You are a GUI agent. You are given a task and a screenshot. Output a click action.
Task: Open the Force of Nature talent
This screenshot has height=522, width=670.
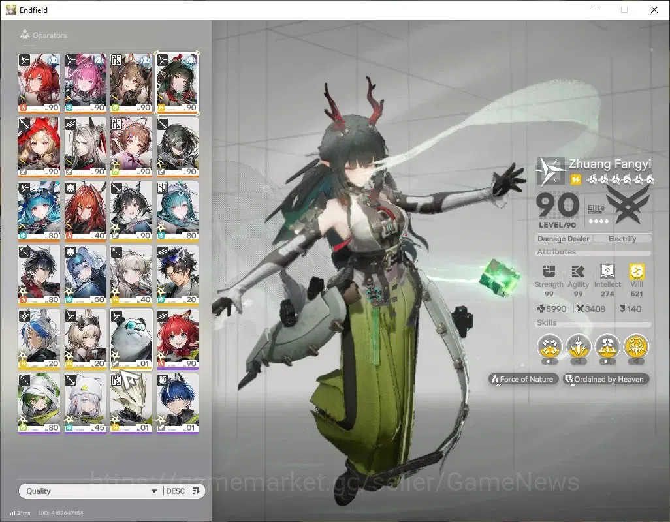524,379
